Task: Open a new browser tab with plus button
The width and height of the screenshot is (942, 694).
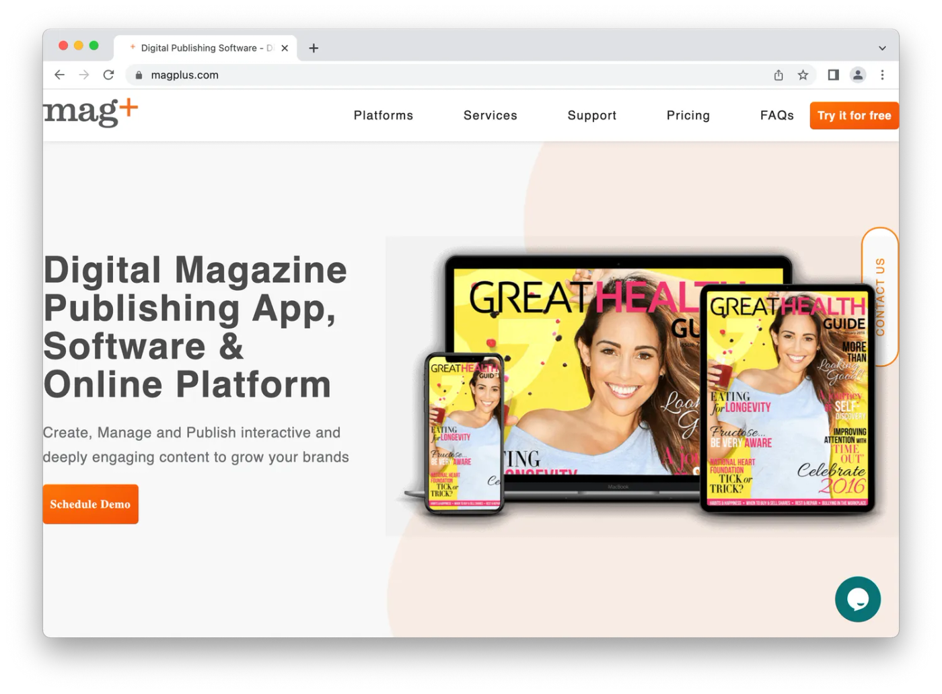Action: [x=314, y=48]
